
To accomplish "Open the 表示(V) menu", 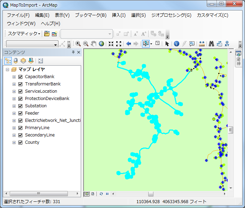I will point(62,15).
